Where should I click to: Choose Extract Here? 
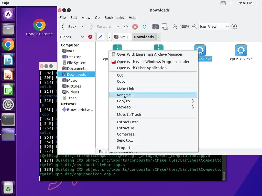point(153,122)
